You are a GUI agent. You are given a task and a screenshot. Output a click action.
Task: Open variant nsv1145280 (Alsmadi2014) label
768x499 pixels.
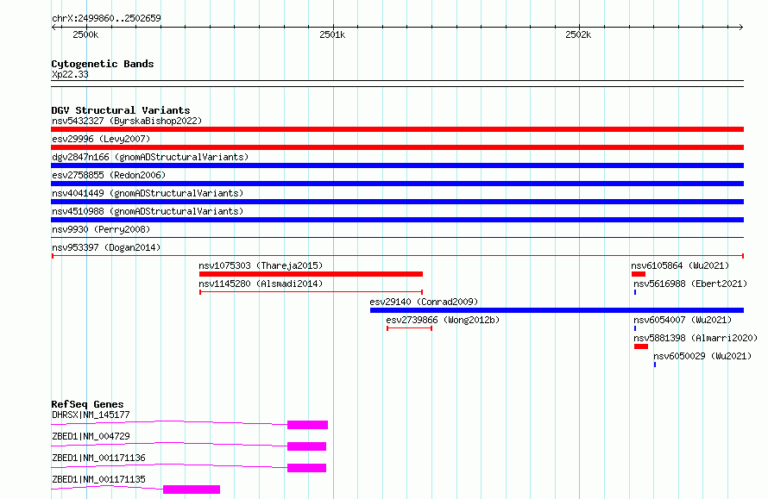coord(261,284)
